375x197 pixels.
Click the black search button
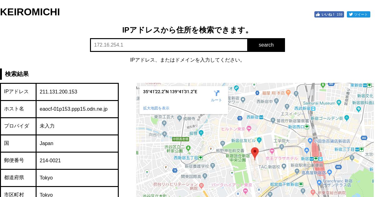(x=266, y=45)
